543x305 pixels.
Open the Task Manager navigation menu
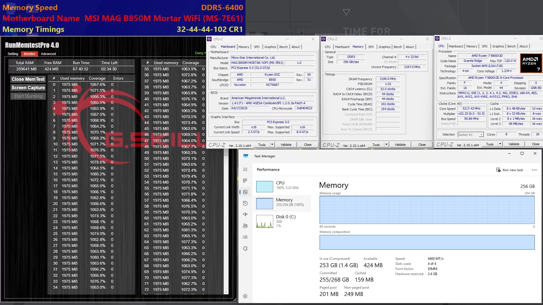245,169
